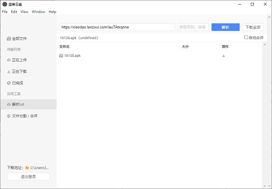Click the 全部文件 sidebar icon
This screenshot has width=272, height=189.
[9, 39]
